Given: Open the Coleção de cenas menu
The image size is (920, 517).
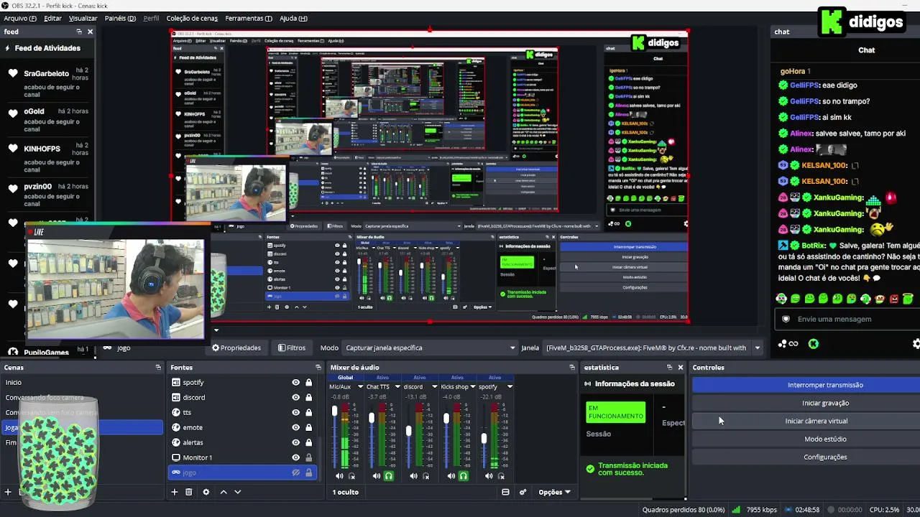Looking at the screenshot, I should pyautogui.click(x=192, y=18).
